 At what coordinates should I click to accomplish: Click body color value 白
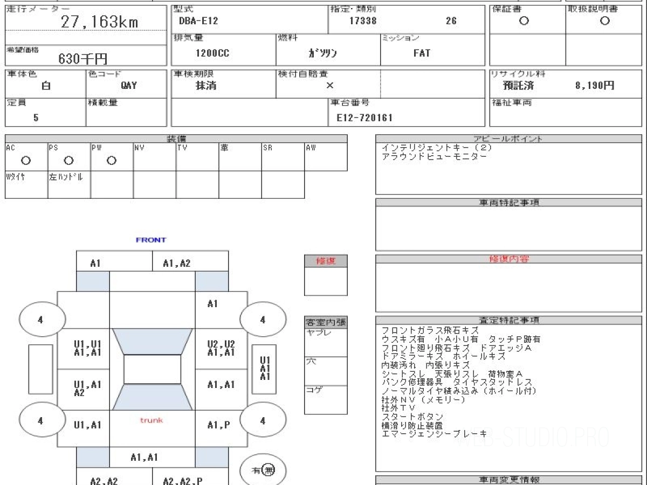pos(46,85)
